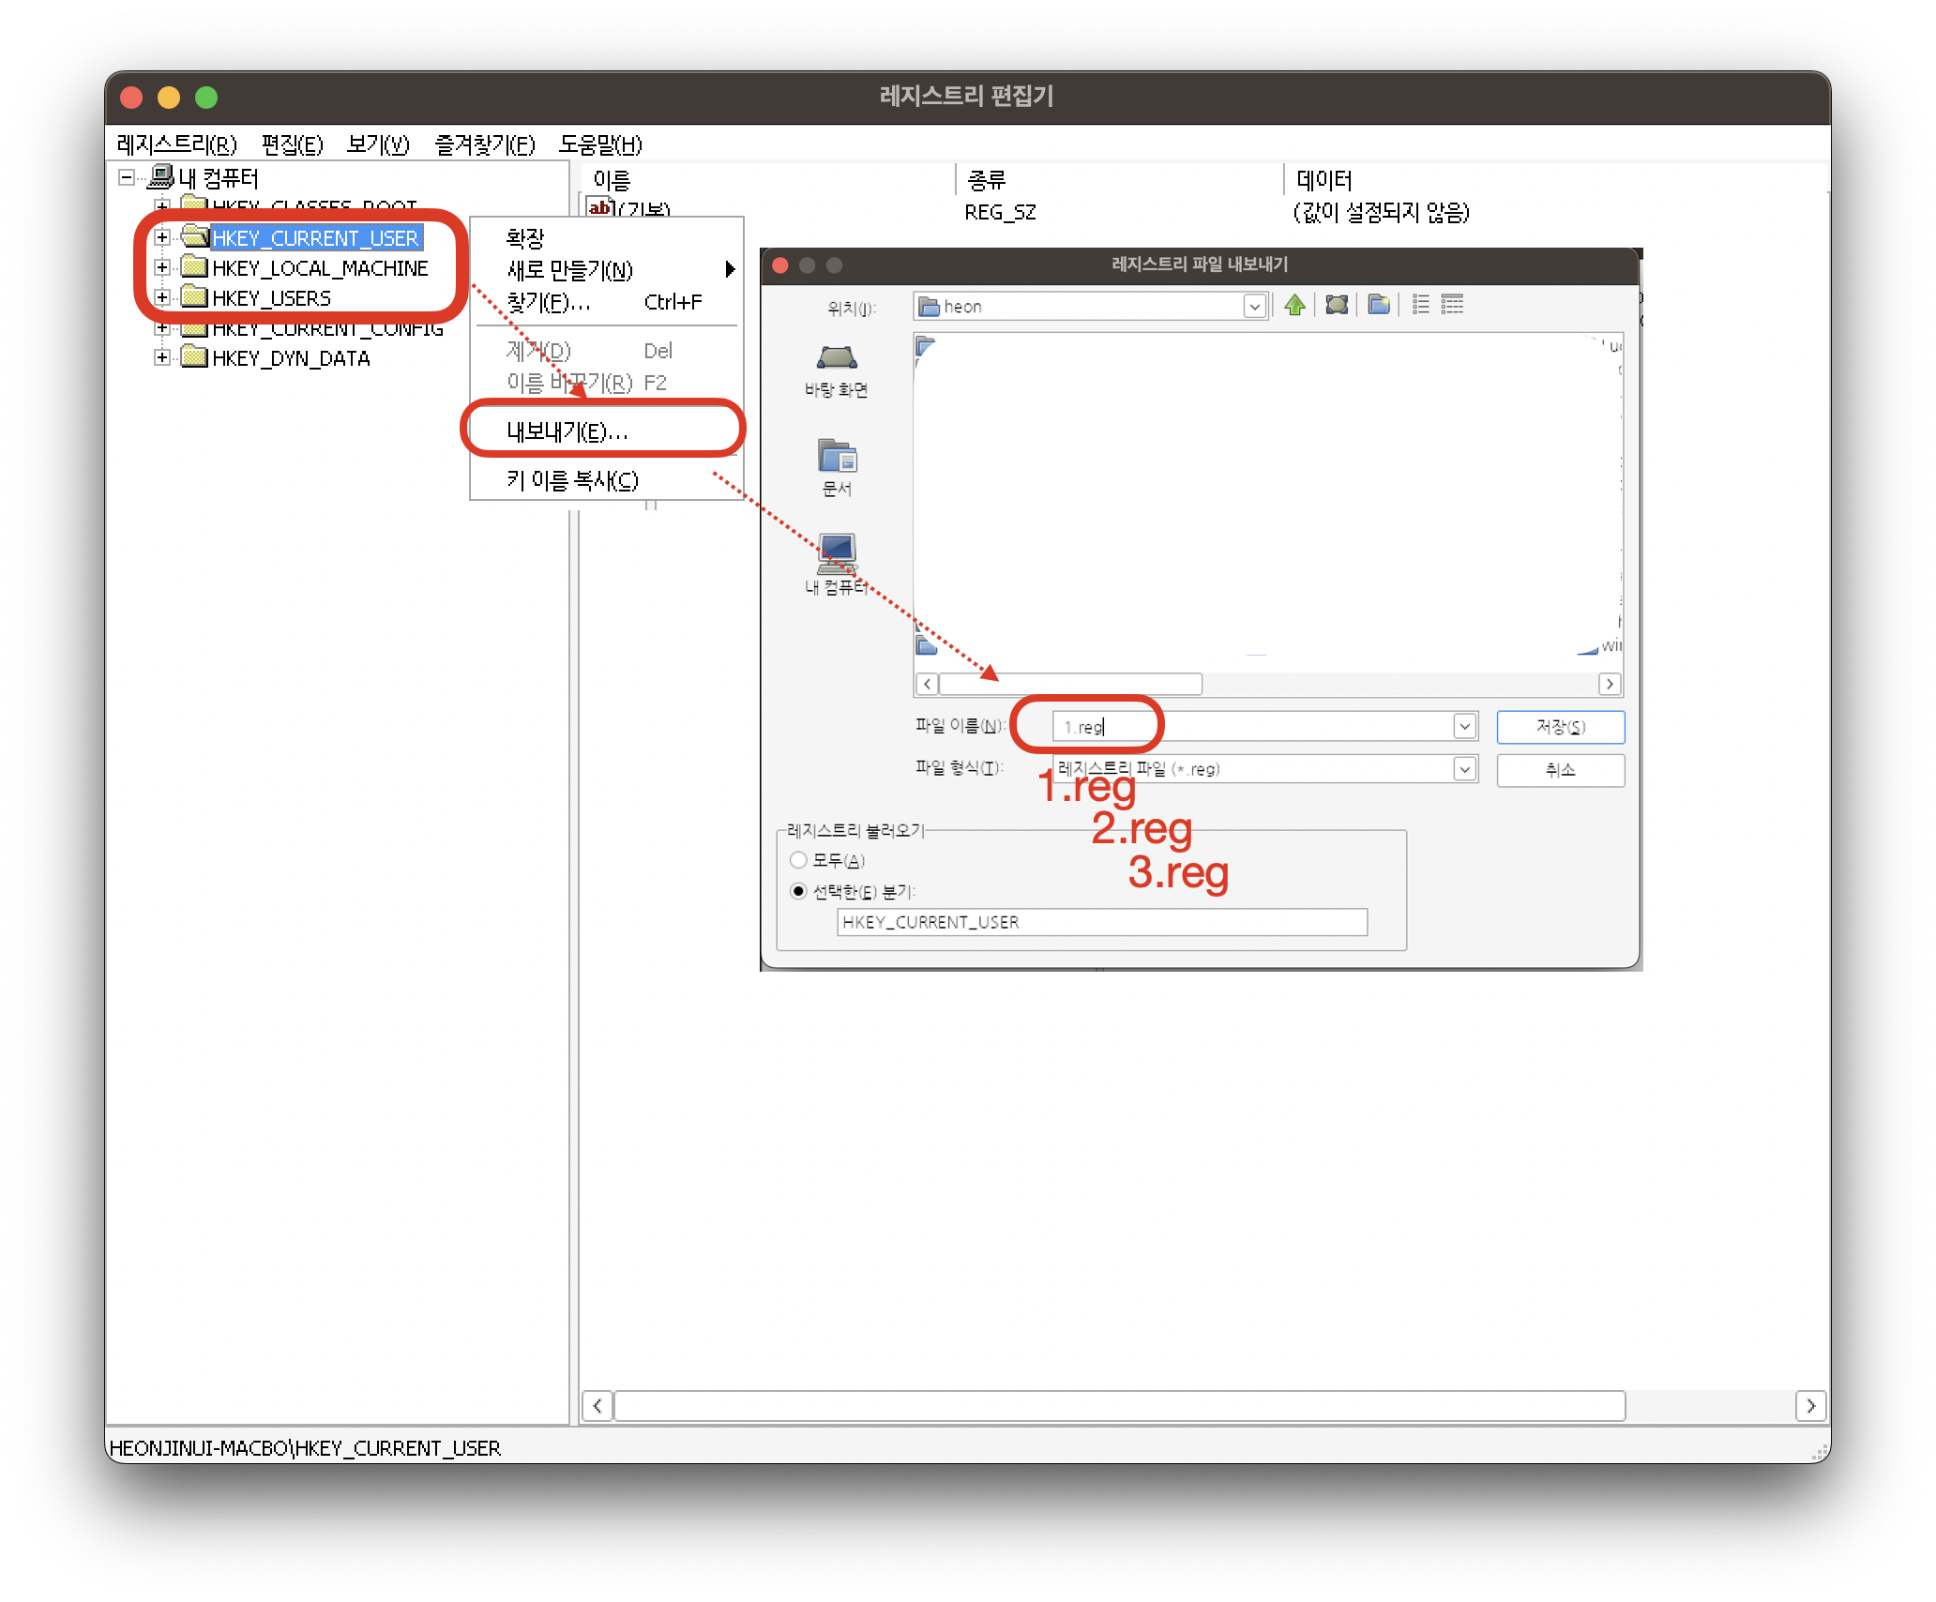Open the 즐겨찾기(F) menu in the menu bar
The image size is (1936, 1602).
point(484,144)
